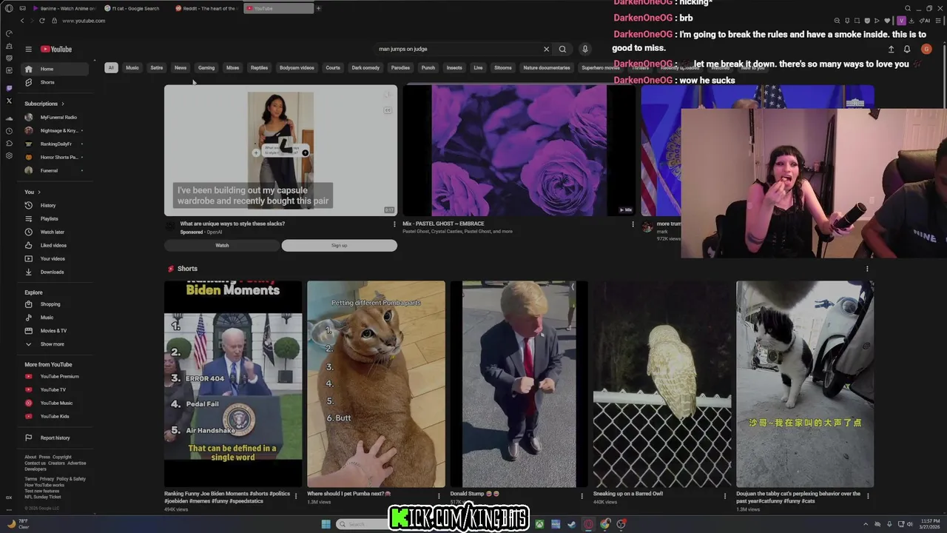947x533 pixels.
Task: Reload the page in the browser
Action: click(x=42, y=21)
